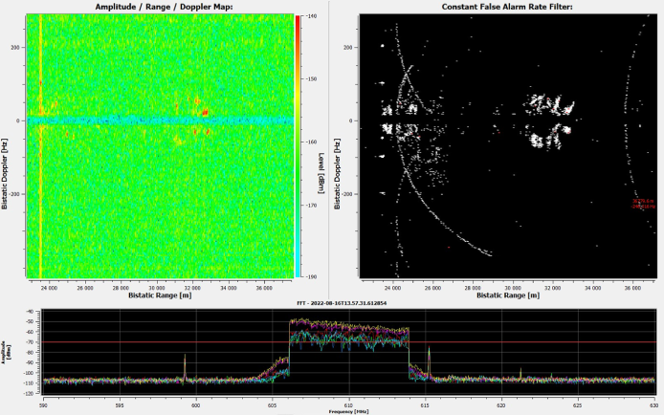664x415 pixels.
Task: Click the strong red return on the Doppler map
Action: (206, 113)
